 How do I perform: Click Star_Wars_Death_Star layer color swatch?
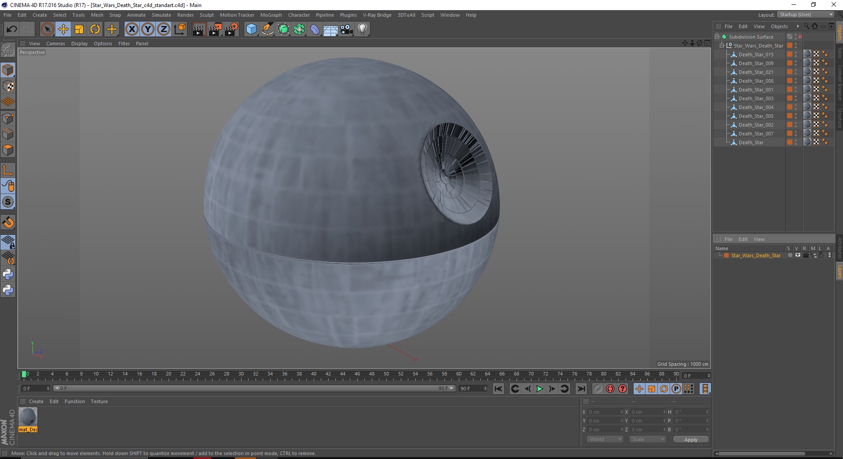click(726, 255)
